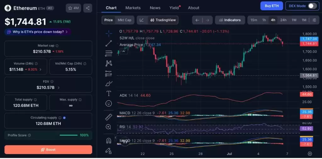Screen dimensions: 322x159
Task: Open the Markets tab
Action: [133, 8]
